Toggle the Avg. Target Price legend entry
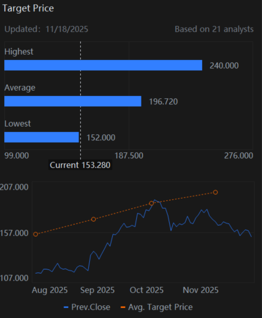Viewport: 262px width, 318px height. (156, 307)
